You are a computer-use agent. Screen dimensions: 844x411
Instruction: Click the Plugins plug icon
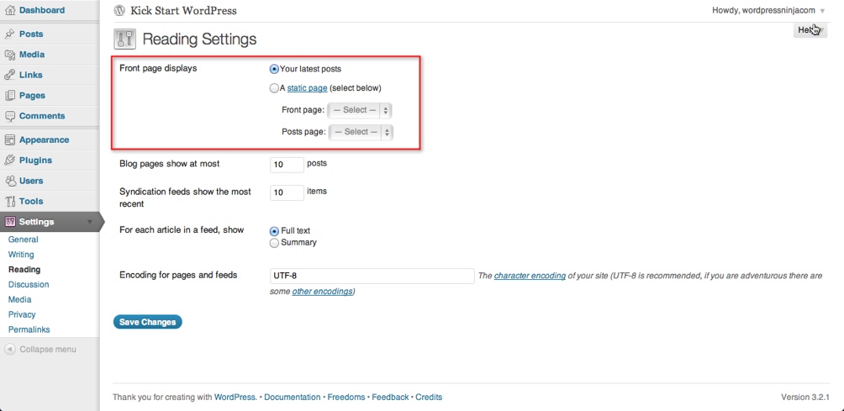click(x=10, y=161)
